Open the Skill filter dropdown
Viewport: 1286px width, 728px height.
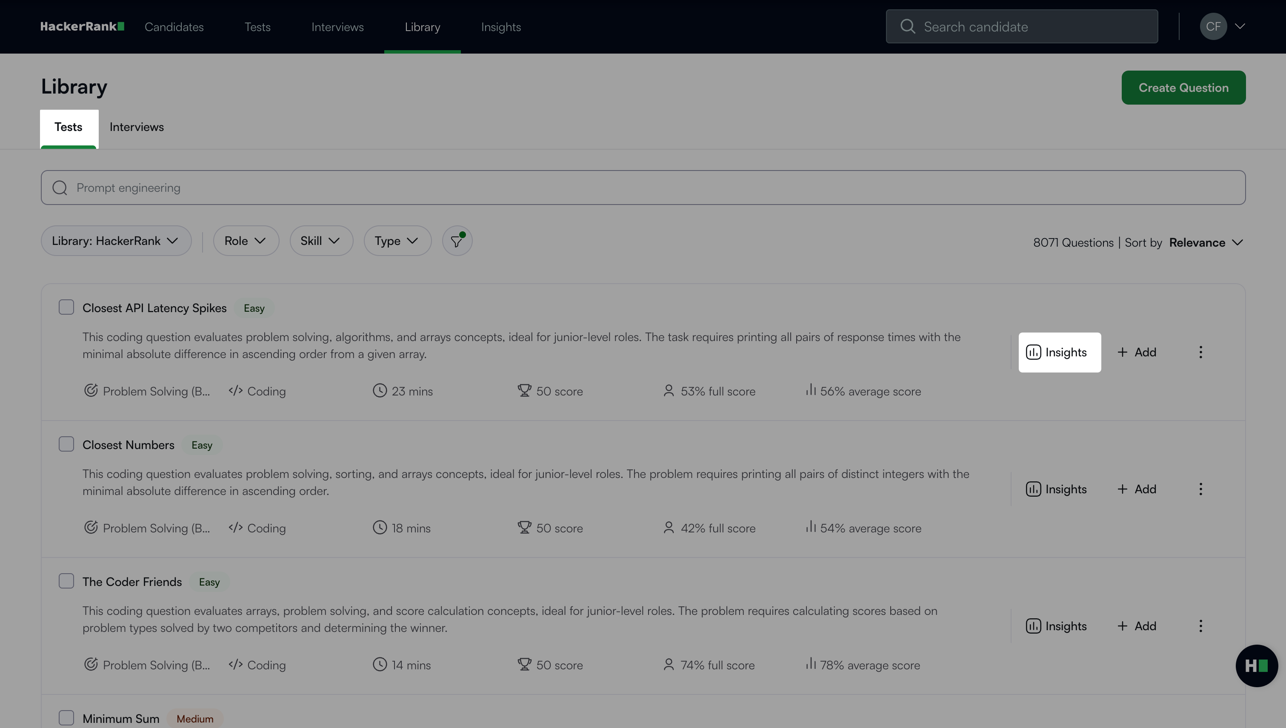[321, 241]
